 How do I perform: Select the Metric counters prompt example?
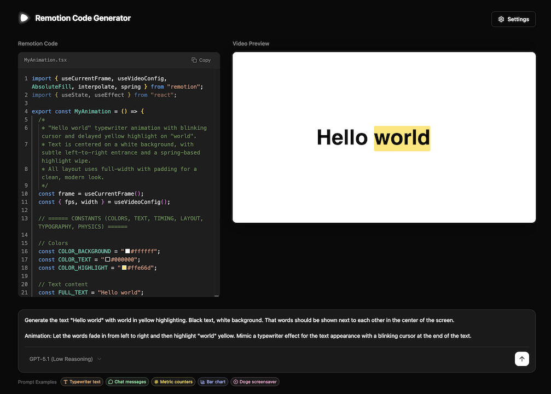pyautogui.click(x=172, y=382)
